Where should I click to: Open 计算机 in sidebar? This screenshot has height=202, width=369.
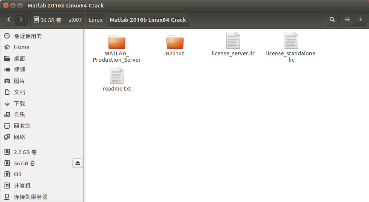coord(42,186)
